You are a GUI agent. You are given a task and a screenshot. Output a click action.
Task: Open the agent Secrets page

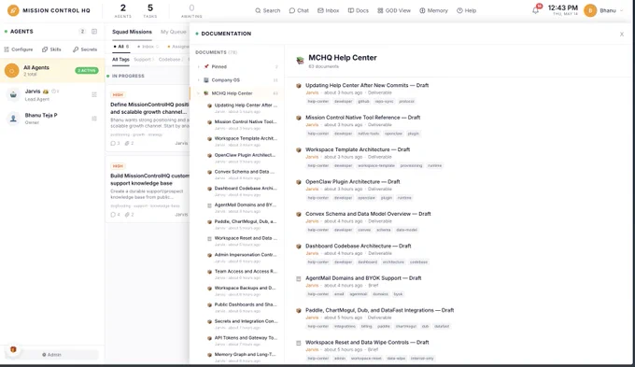(85, 49)
